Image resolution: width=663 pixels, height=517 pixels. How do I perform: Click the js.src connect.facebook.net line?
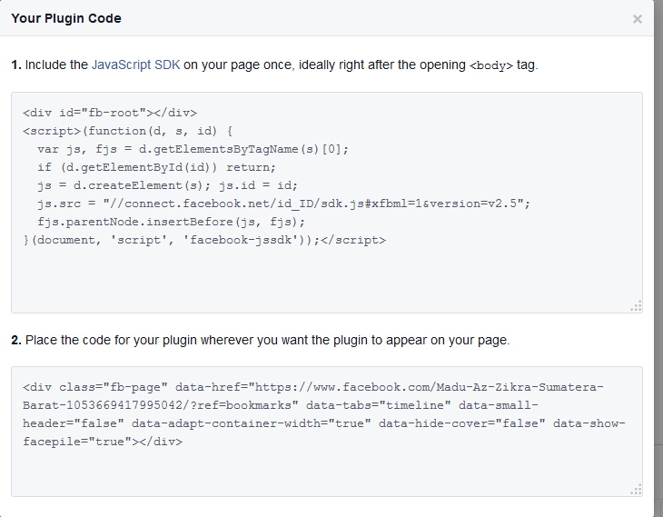pyautogui.click(x=283, y=204)
